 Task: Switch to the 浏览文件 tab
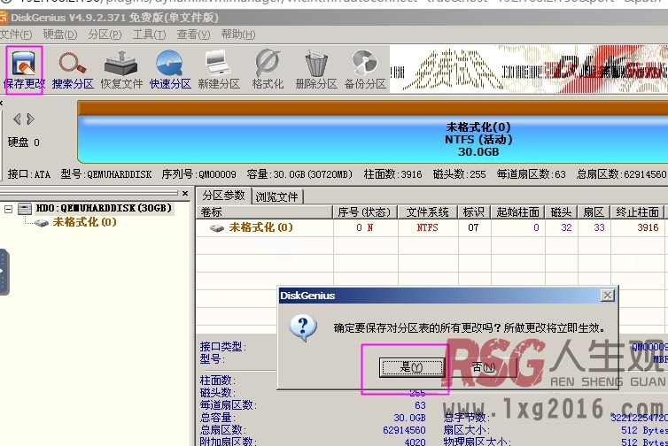[x=277, y=196]
